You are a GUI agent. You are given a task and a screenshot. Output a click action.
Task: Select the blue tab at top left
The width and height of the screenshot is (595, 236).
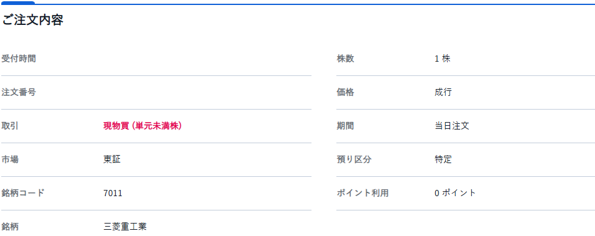point(17,2)
